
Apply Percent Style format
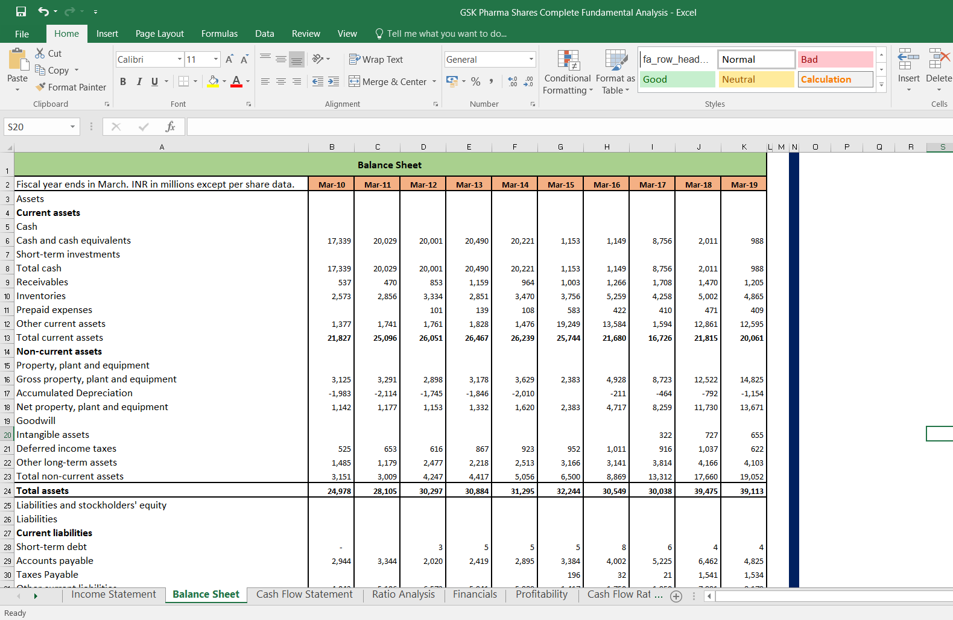pyautogui.click(x=476, y=81)
